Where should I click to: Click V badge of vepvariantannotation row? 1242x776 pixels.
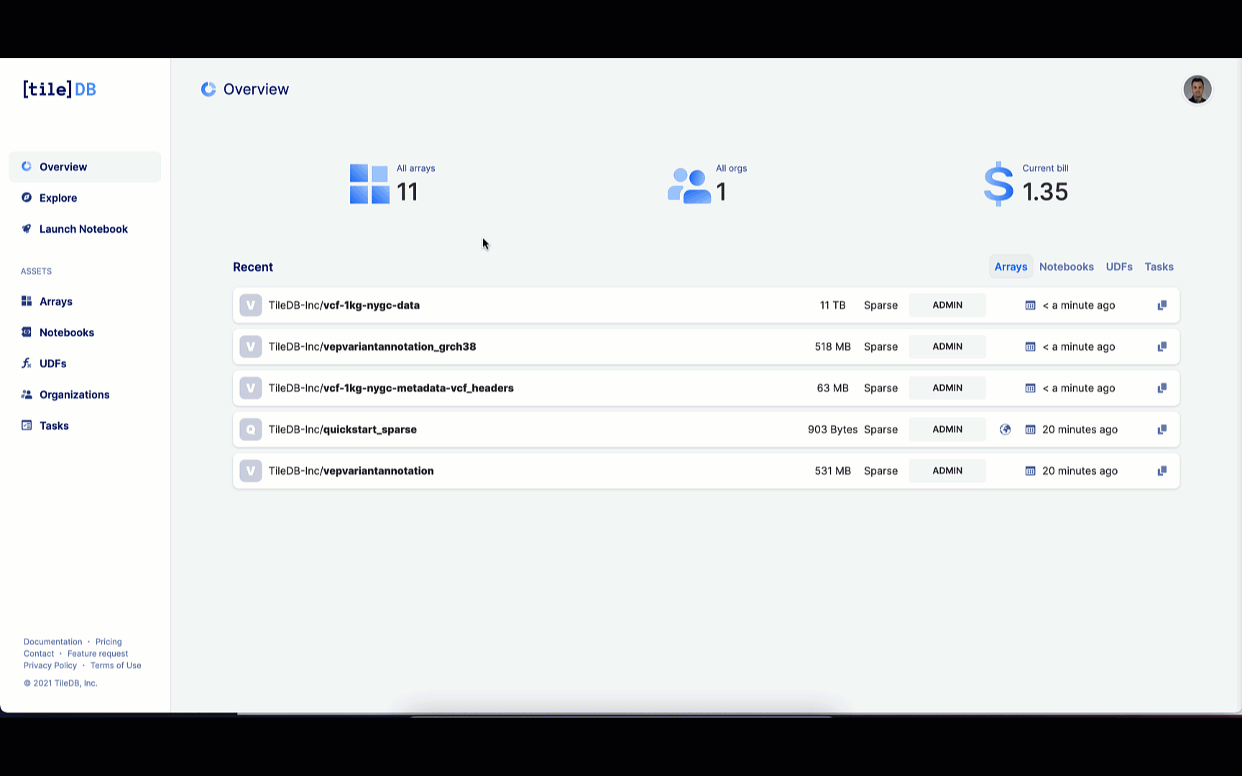click(x=250, y=471)
